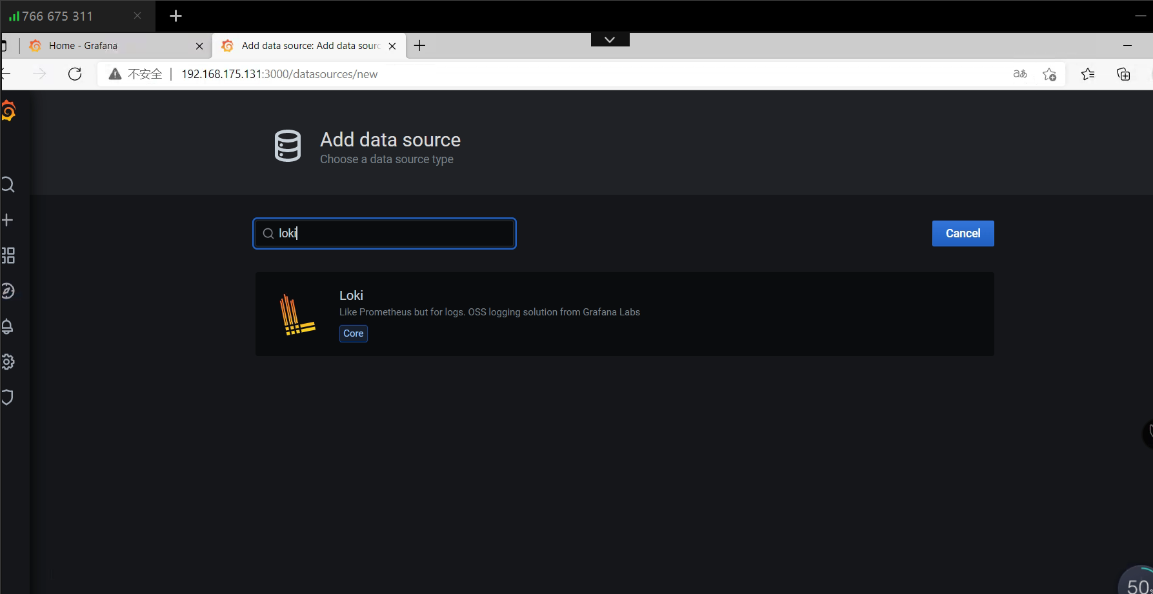Click the Add data source heading
This screenshot has width=1153, height=594.
[390, 140]
